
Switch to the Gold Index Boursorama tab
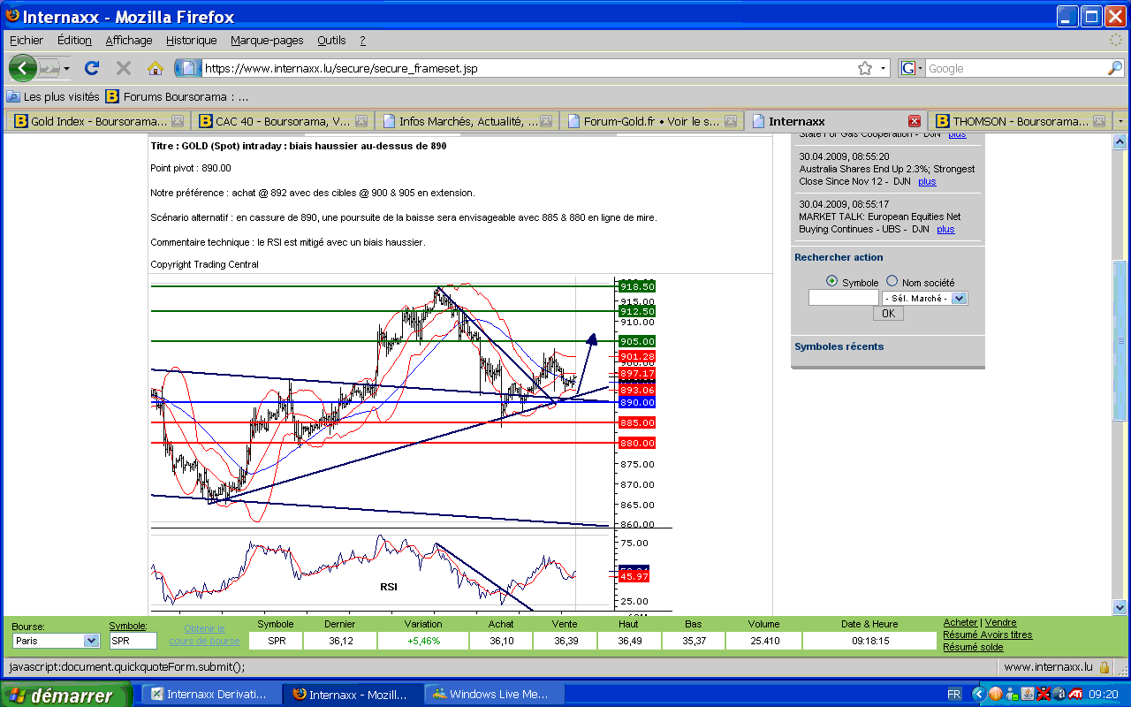pyautogui.click(x=97, y=121)
